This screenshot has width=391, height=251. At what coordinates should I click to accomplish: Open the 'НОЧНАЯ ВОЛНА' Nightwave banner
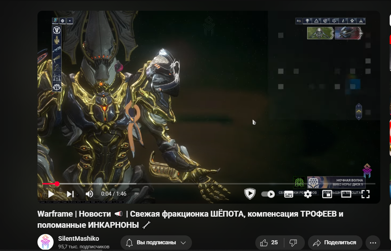(x=336, y=182)
